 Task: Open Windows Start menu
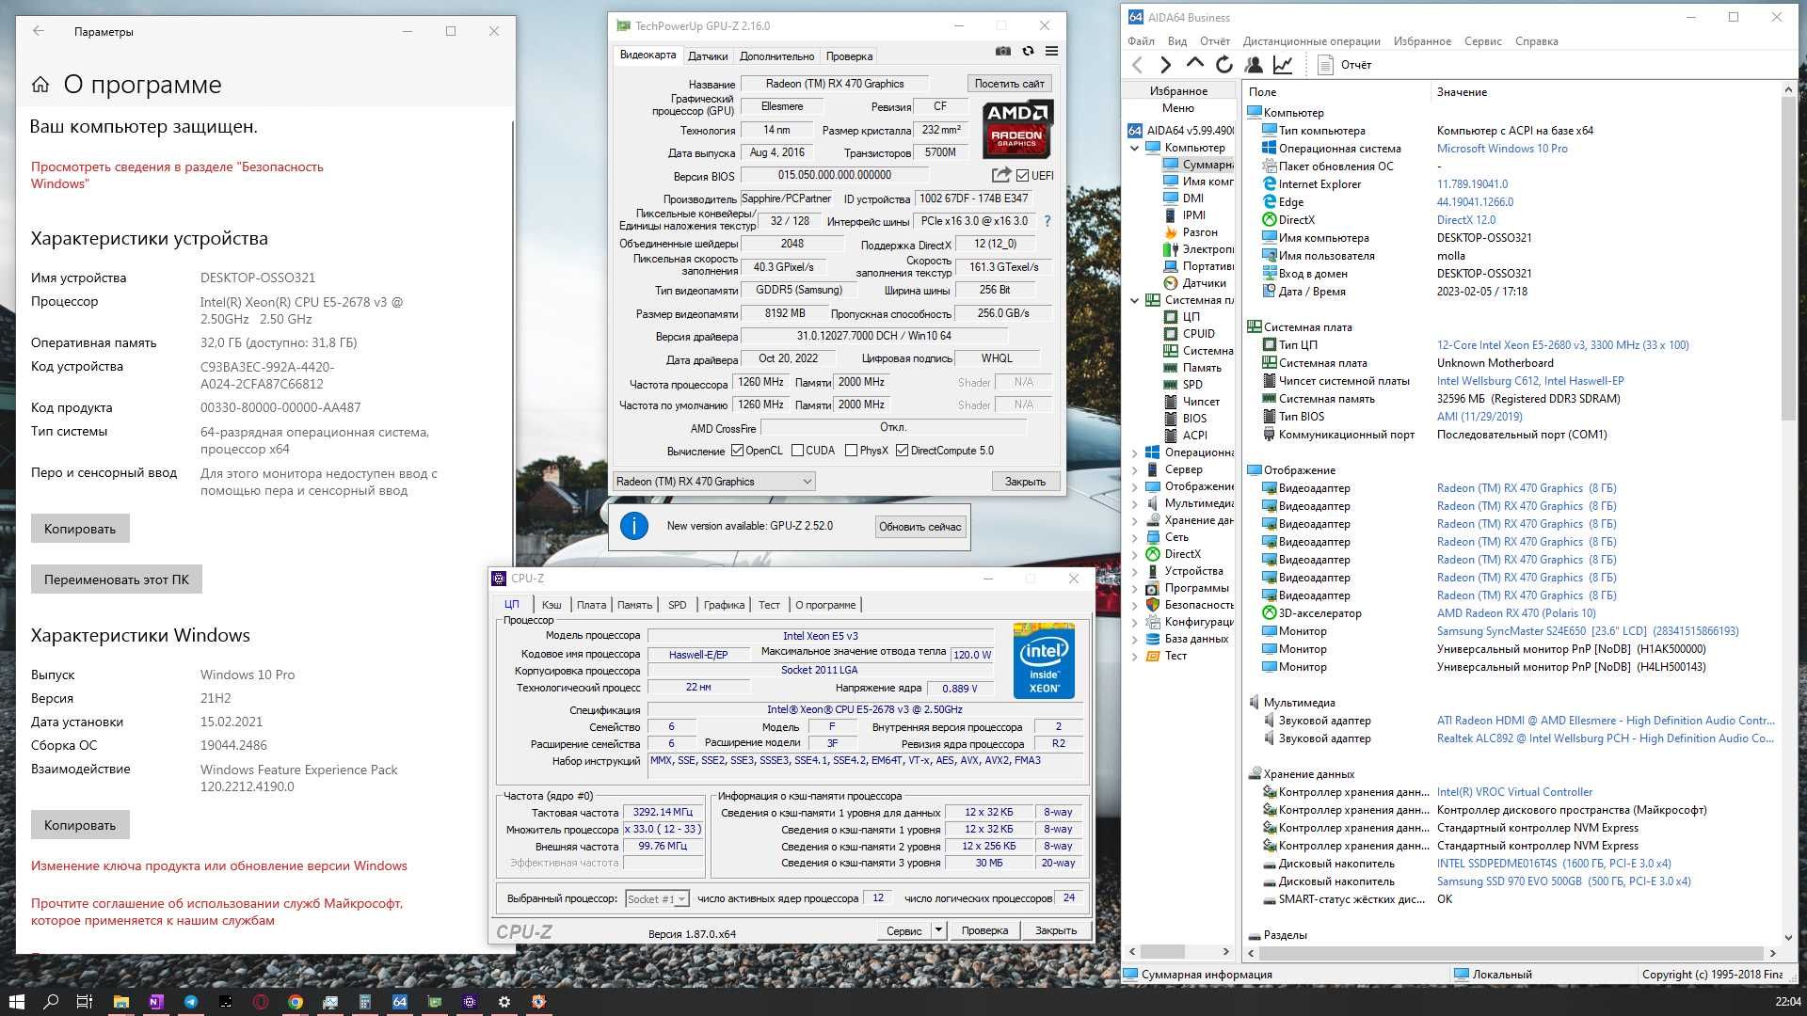[16, 1001]
